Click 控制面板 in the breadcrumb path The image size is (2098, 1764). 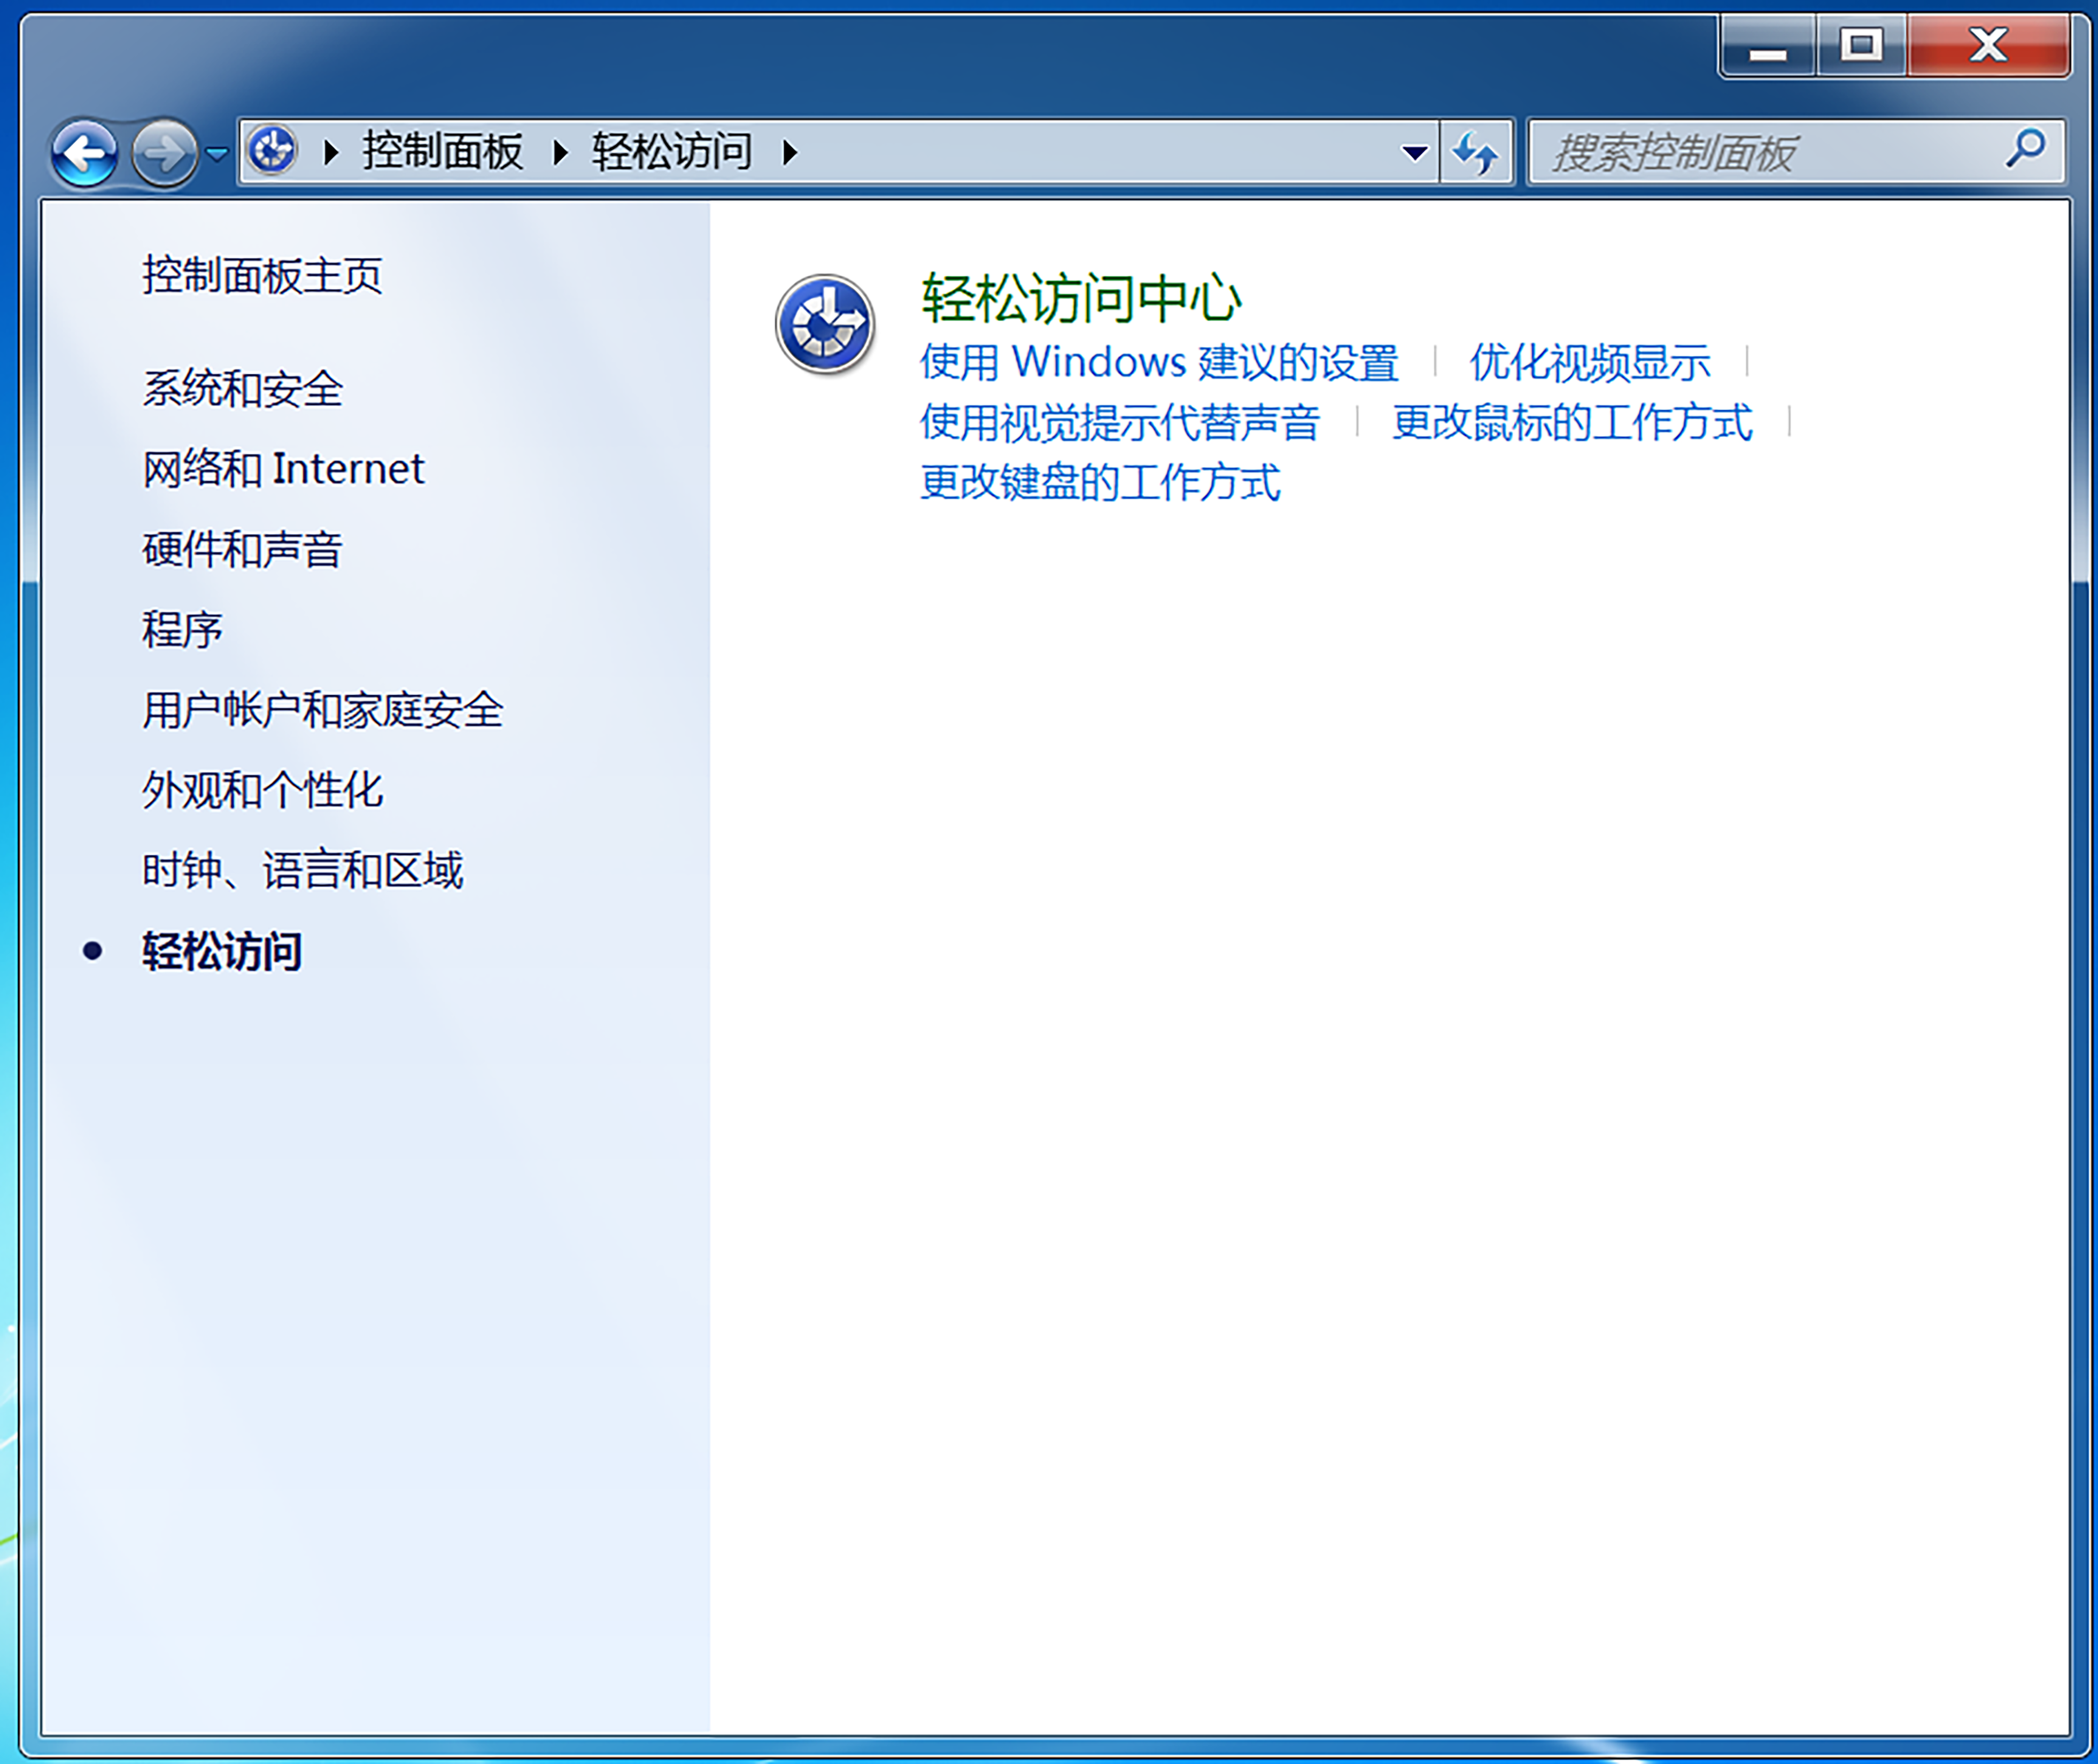click(x=442, y=152)
